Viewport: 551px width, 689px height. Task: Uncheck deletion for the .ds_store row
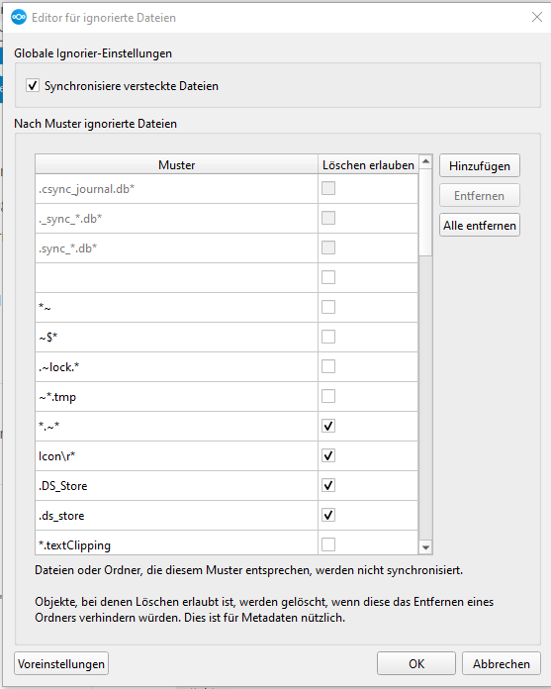point(328,515)
